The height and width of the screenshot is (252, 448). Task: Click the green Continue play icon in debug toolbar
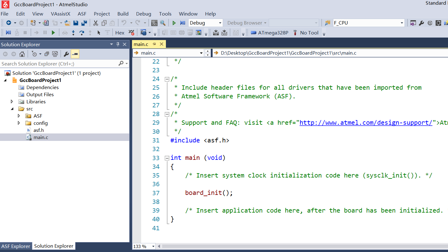53,33
